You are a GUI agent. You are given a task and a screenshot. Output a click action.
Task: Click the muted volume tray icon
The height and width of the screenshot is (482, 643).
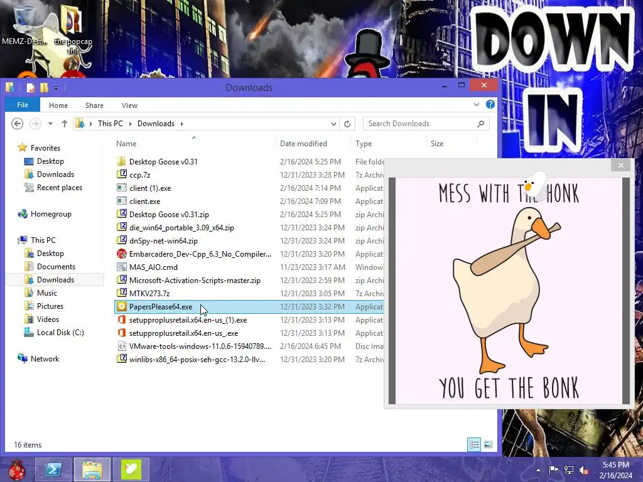584,470
